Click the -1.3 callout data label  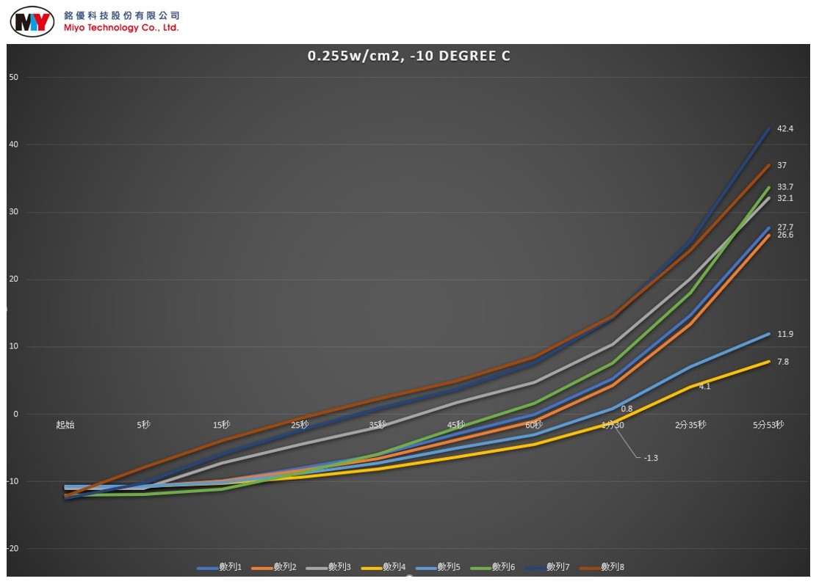(x=651, y=458)
